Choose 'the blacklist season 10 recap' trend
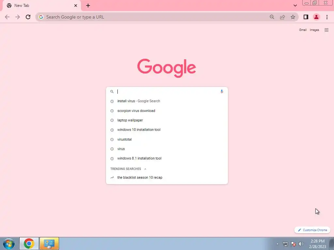 (167, 177)
